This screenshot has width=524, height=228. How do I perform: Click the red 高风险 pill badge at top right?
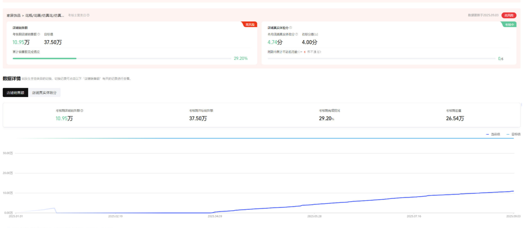tap(509, 15)
